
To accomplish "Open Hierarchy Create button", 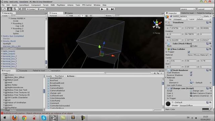I will pyautogui.click(x=5, y=16).
